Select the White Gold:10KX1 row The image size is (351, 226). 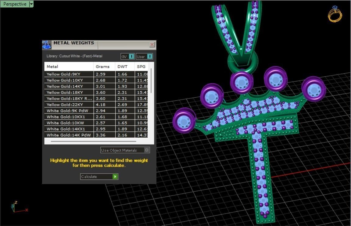point(96,116)
